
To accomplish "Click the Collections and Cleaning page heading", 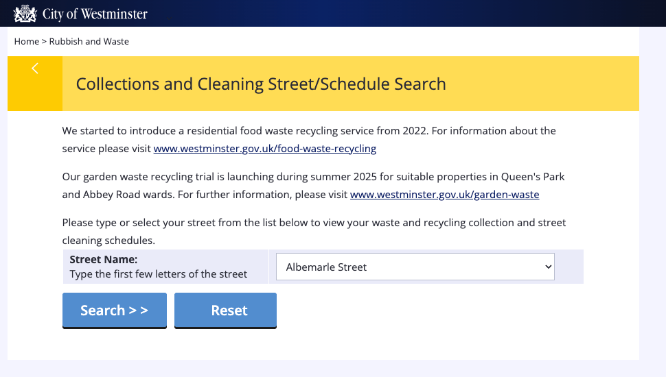I will click(x=261, y=84).
